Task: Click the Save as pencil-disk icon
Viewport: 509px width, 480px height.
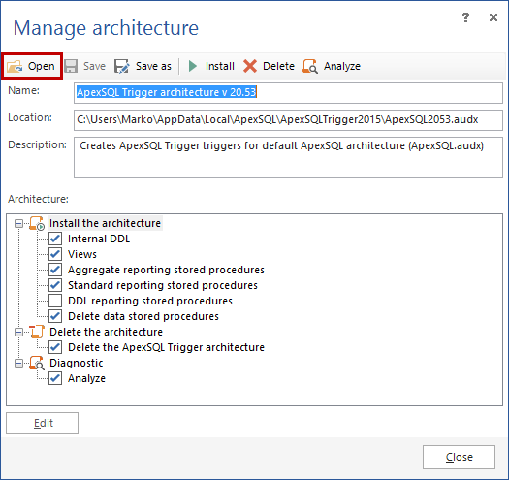Action: (x=122, y=66)
